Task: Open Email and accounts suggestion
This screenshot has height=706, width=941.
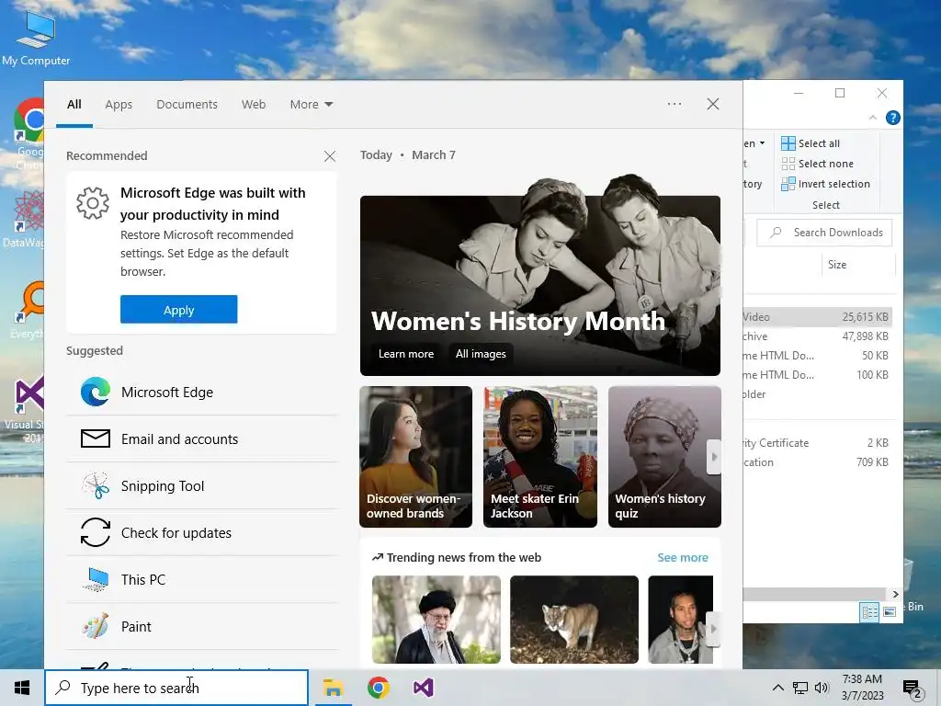Action: coord(201,438)
